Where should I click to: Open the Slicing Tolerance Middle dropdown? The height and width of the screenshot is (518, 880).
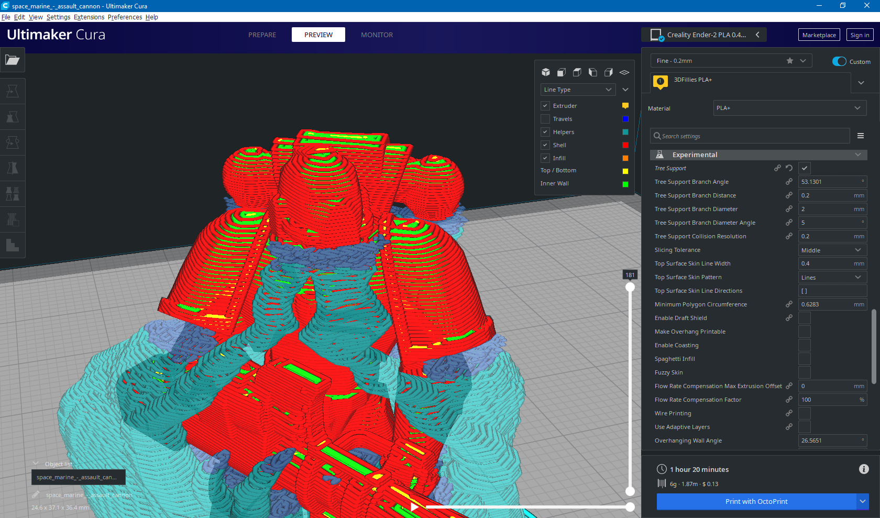(832, 250)
